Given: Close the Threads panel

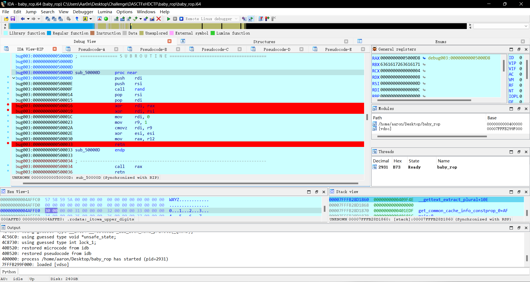Looking at the screenshot, I should pyautogui.click(x=526, y=152).
